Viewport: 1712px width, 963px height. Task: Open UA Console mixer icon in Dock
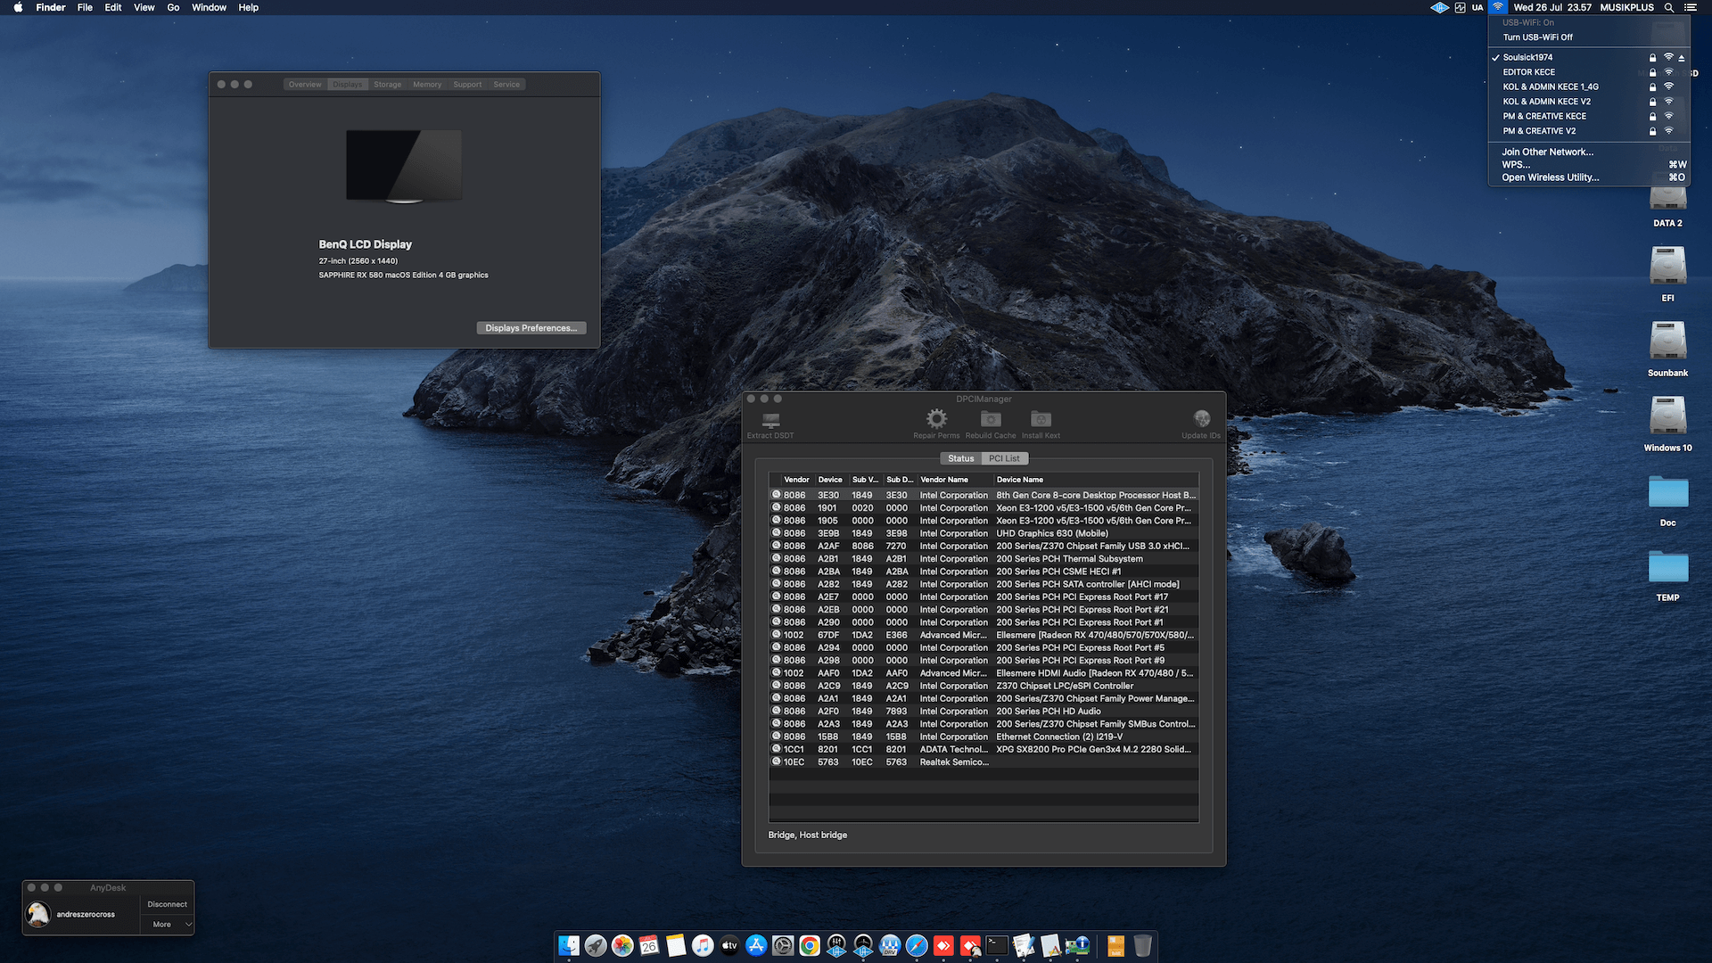pyautogui.click(x=836, y=945)
